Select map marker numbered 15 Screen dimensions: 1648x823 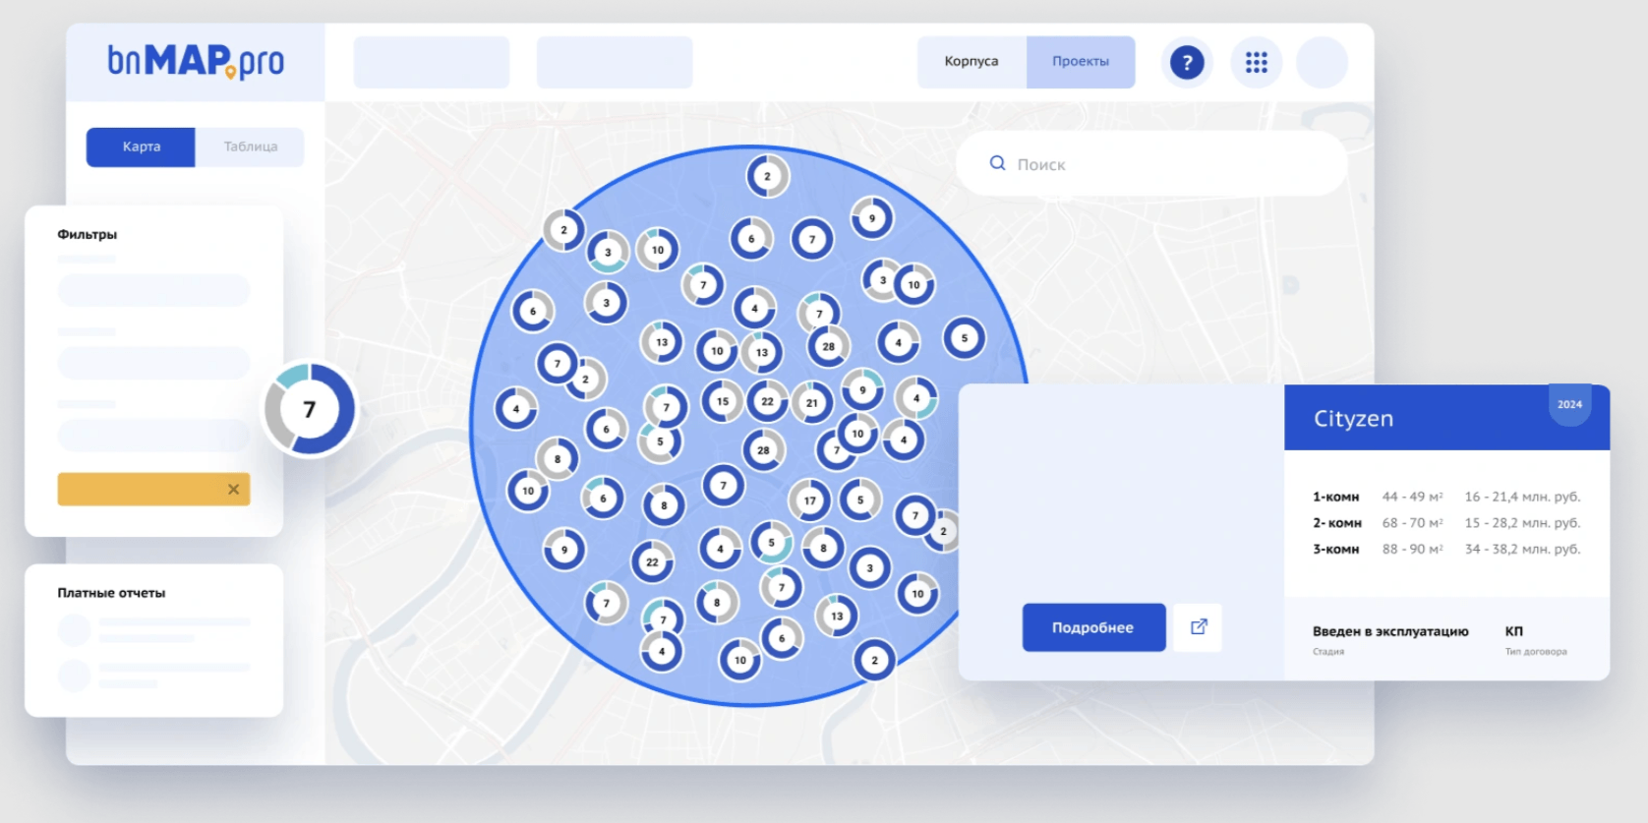coord(723,401)
